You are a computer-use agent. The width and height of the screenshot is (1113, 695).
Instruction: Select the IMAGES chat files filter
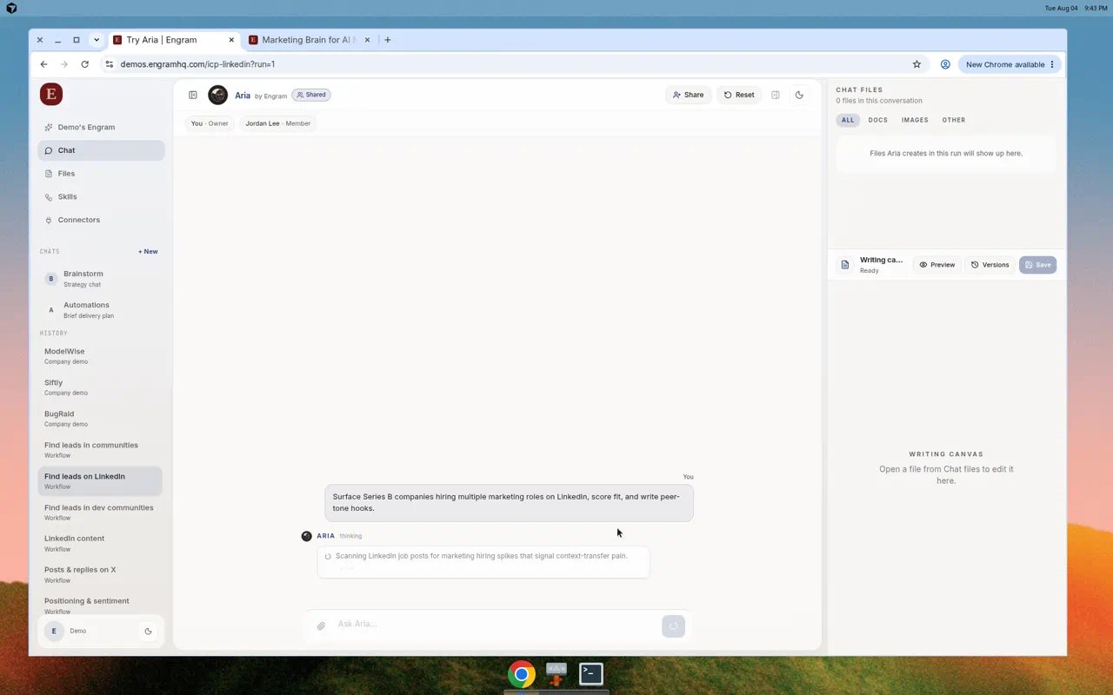[x=915, y=120]
